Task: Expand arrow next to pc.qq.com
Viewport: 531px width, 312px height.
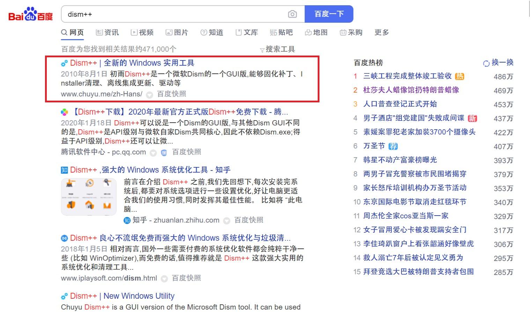Action: [x=153, y=153]
